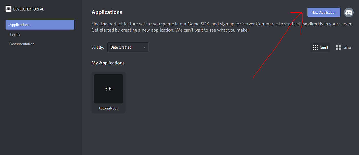
Task: Open the profile bubble beside New Application
Action: click(x=348, y=12)
